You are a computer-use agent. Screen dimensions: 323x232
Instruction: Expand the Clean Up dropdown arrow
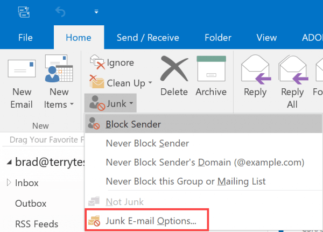pos(150,82)
